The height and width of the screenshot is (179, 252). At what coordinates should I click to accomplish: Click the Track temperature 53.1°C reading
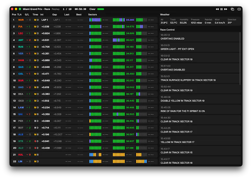click(x=174, y=23)
